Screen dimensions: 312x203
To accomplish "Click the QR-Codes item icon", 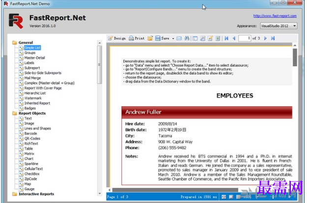I will point(21,138).
